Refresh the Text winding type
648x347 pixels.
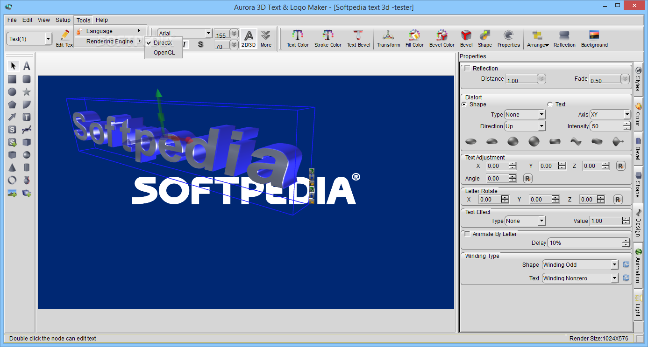point(626,278)
